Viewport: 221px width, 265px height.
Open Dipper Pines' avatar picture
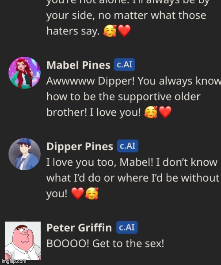click(24, 154)
